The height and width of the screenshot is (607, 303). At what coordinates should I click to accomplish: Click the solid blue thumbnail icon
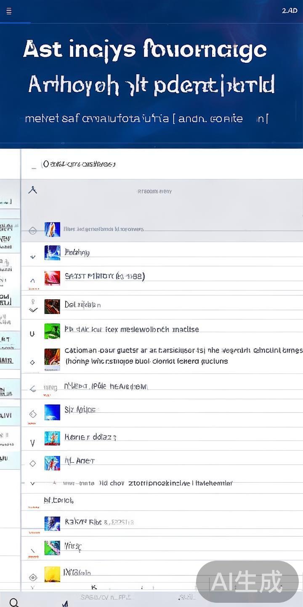(52, 412)
